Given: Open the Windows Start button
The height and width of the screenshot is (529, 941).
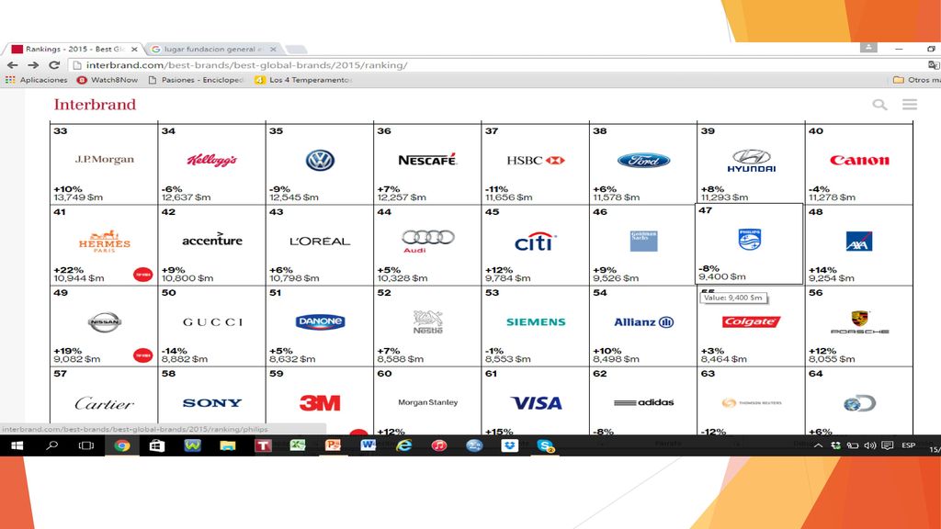Looking at the screenshot, I should tap(17, 445).
